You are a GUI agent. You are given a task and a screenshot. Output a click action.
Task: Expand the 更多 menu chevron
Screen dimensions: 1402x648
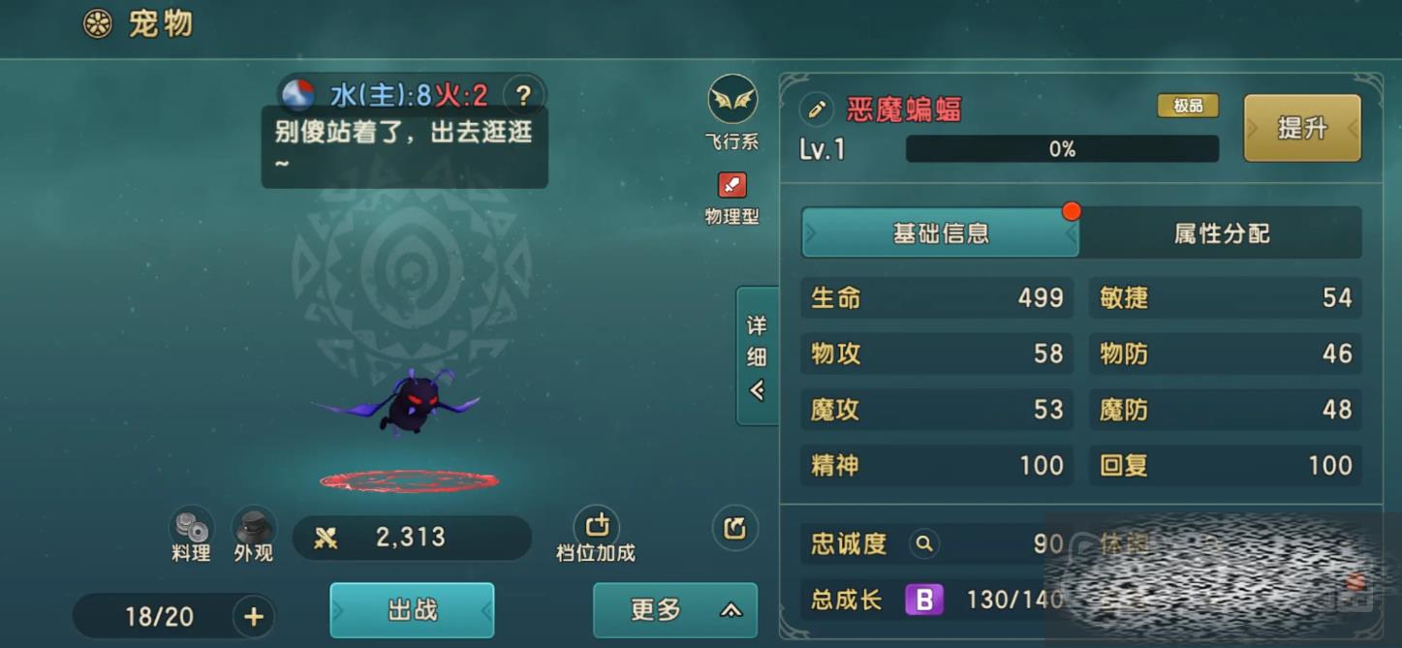click(731, 610)
